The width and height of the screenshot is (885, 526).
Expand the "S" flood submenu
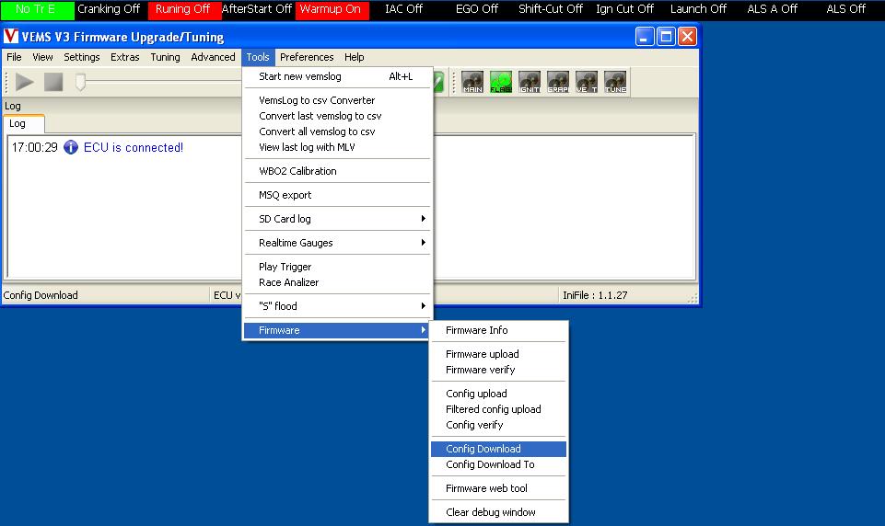(338, 306)
